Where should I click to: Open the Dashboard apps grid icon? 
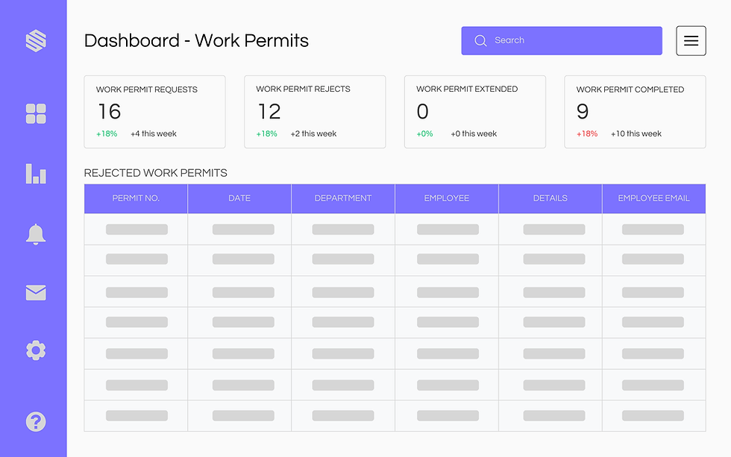point(34,113)
